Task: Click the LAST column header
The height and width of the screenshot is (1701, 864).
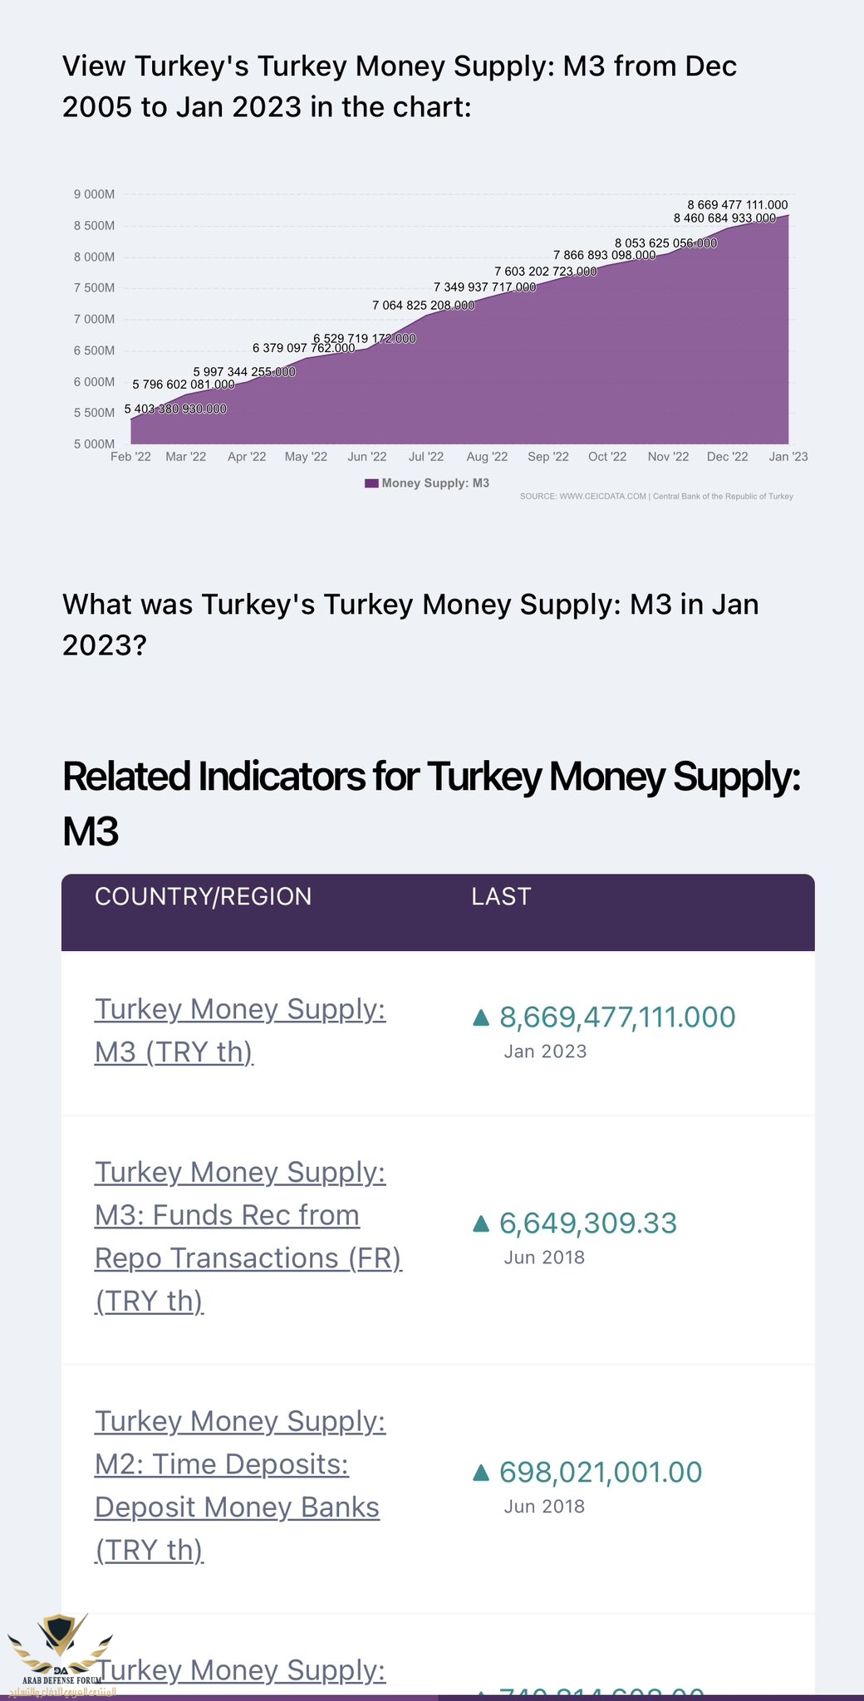Action: tap(500, 897)
